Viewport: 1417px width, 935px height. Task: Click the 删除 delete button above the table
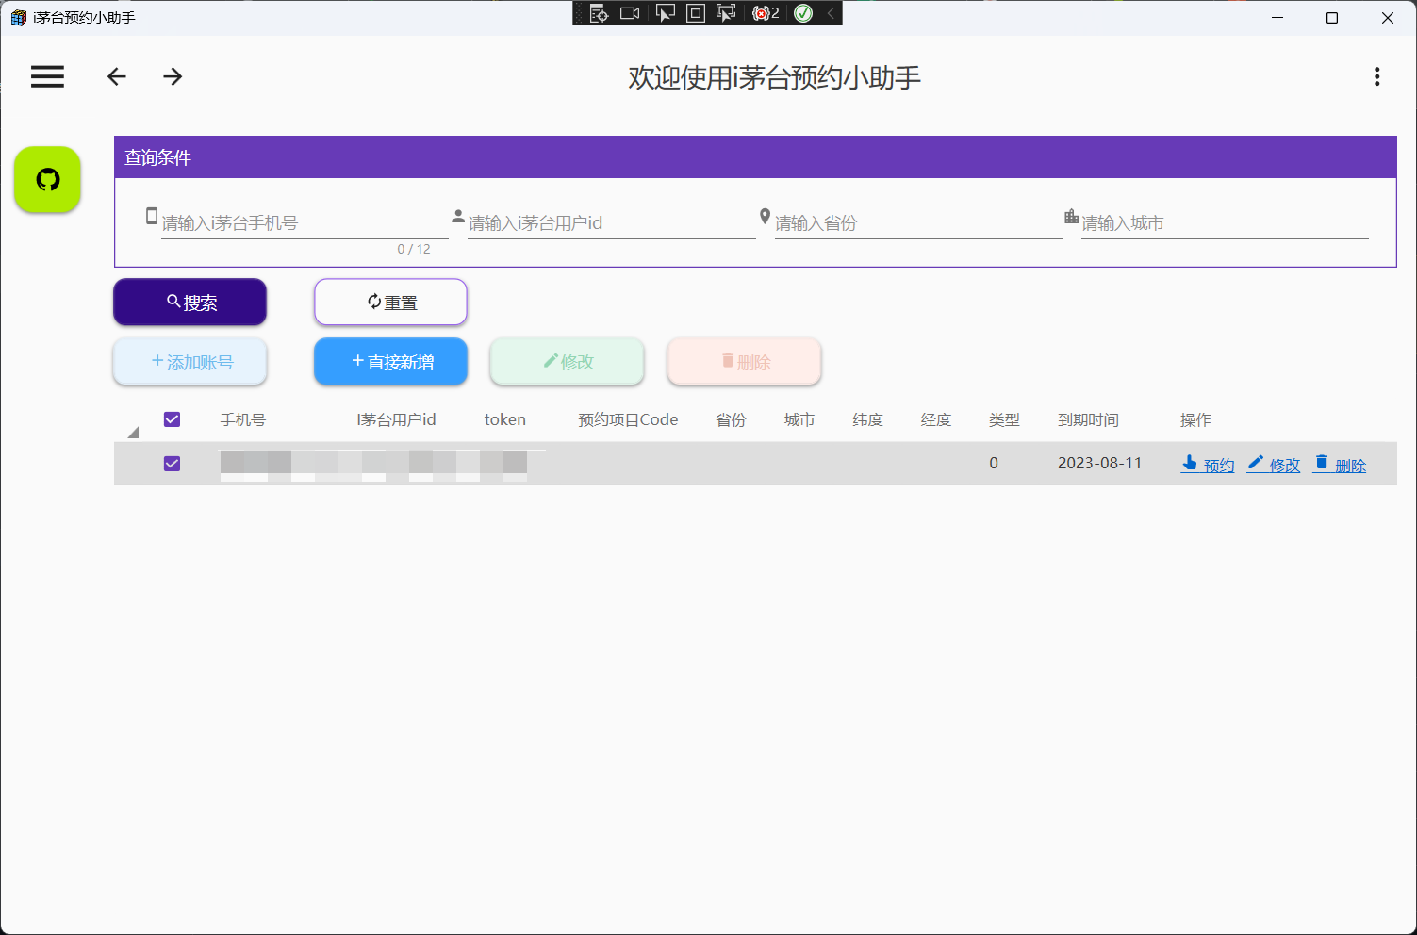(744, 361)
